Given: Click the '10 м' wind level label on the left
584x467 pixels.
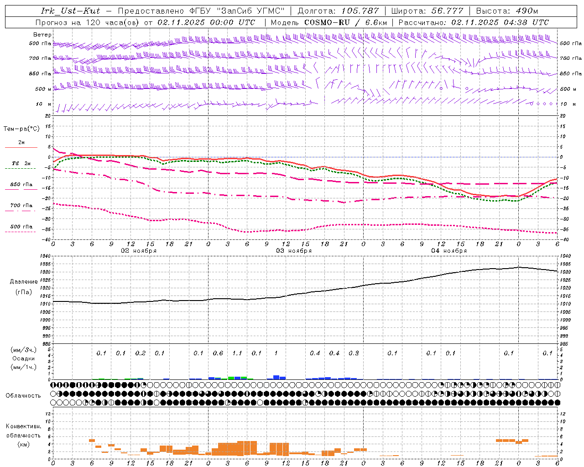Looking at the screenshot, I should click(44, 104).
